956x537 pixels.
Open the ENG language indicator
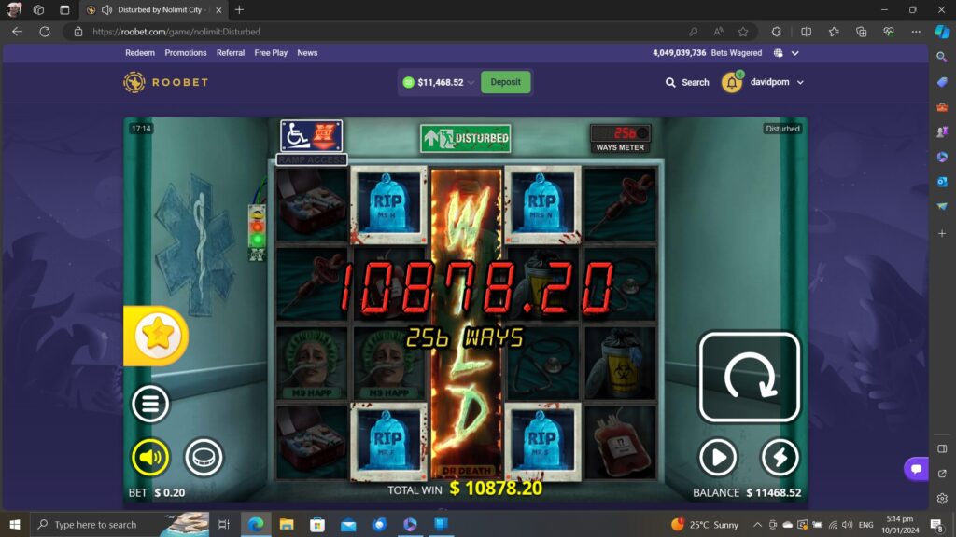[x=865, y=524]
